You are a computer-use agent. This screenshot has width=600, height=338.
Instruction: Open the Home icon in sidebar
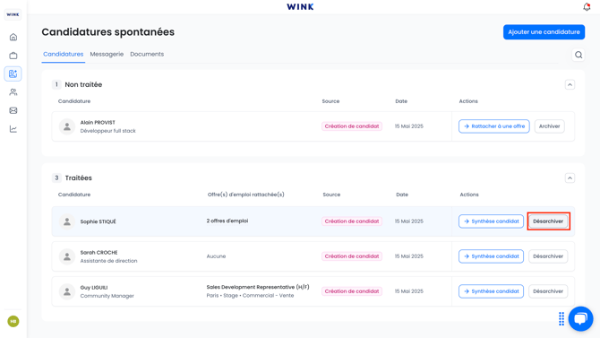tap(13, 37)
